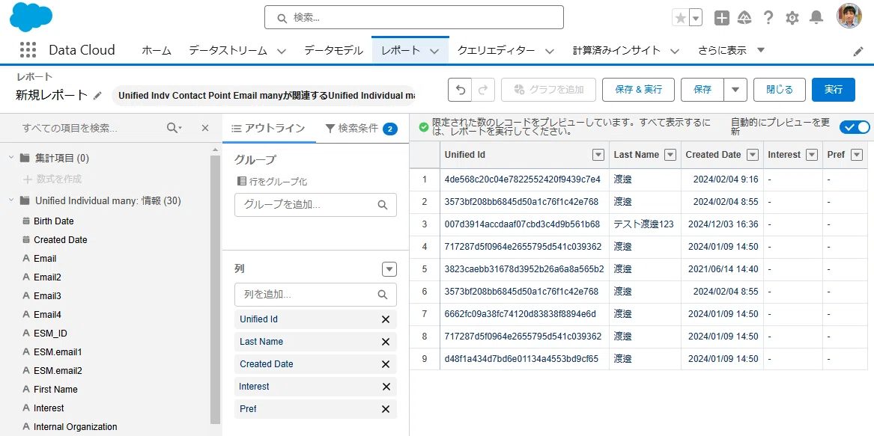Click the fields list vertical scrollbar
The image size is (874, 436).
click(216, 289)
